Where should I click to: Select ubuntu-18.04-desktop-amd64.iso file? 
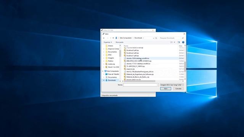[x=138, y=58]
